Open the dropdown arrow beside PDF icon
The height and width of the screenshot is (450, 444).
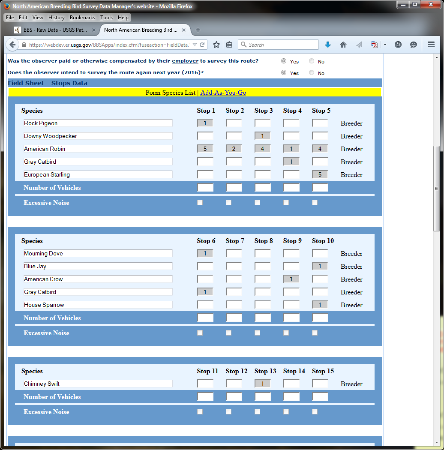pyautogui.click(x=385, y=45)
